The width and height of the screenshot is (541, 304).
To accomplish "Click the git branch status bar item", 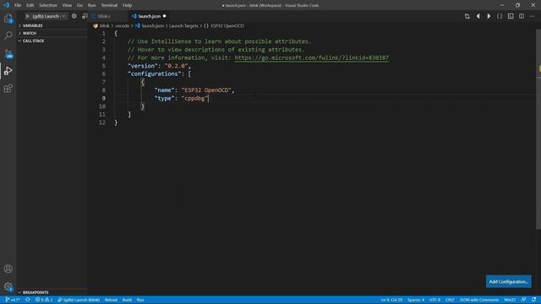I will (12, 300).
